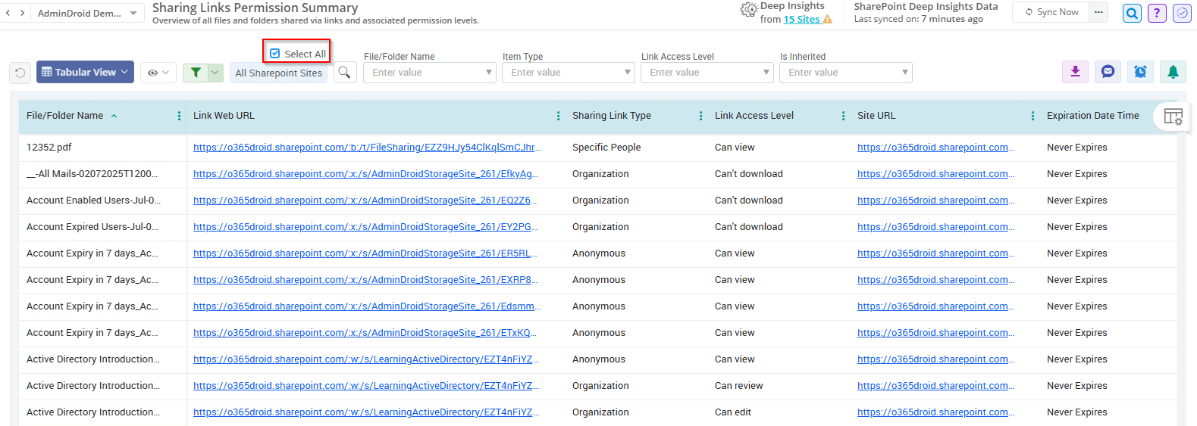
Task: Open the help question mark icon
Action: 1157,13
